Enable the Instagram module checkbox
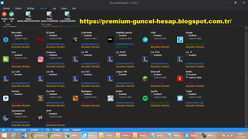Screen dimensions: 248x139 [x=47, y=55]
